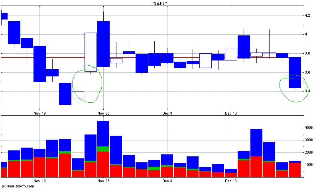Screen dimensions: 319x189
Task: Click the 100K volume axis label
Action: 309,165
